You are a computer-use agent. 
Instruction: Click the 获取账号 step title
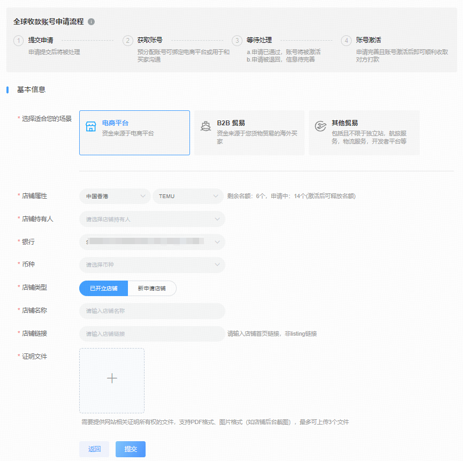tap(150, 40)
